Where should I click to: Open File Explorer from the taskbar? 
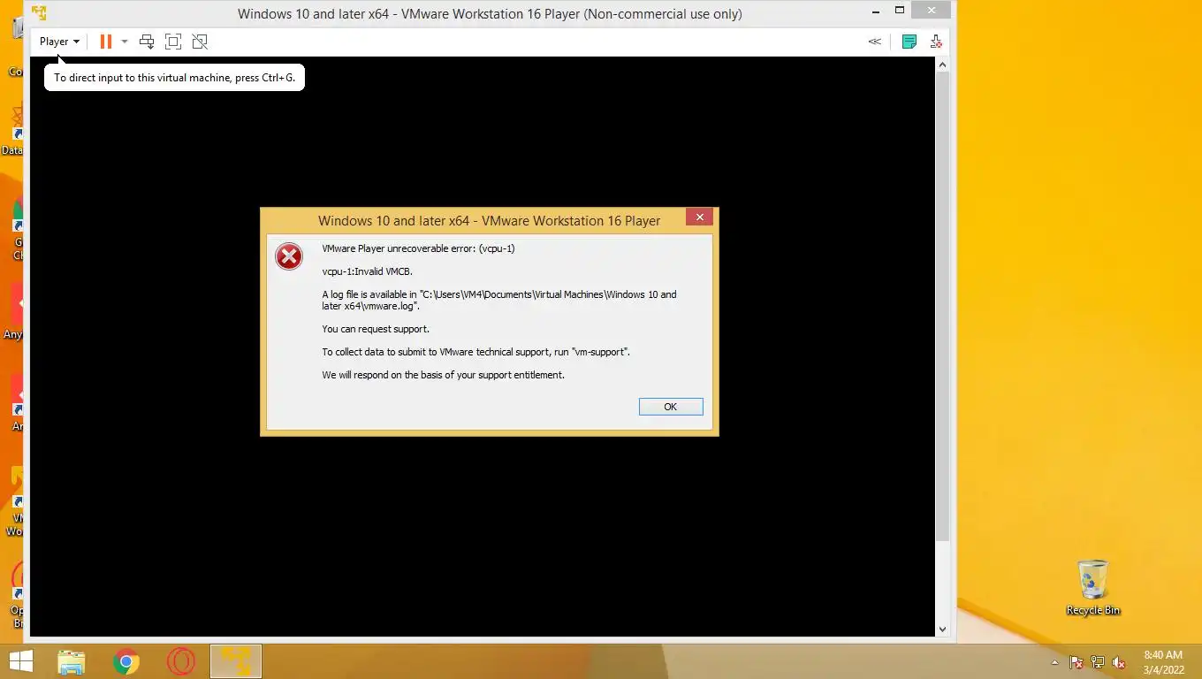coord(71,661)
